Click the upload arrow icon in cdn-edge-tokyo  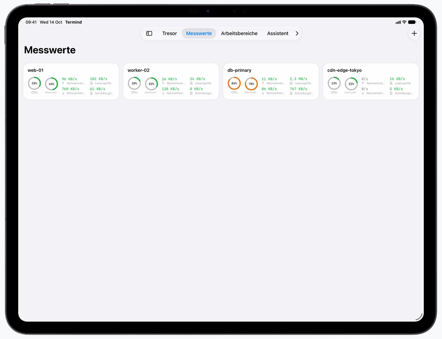363,83
